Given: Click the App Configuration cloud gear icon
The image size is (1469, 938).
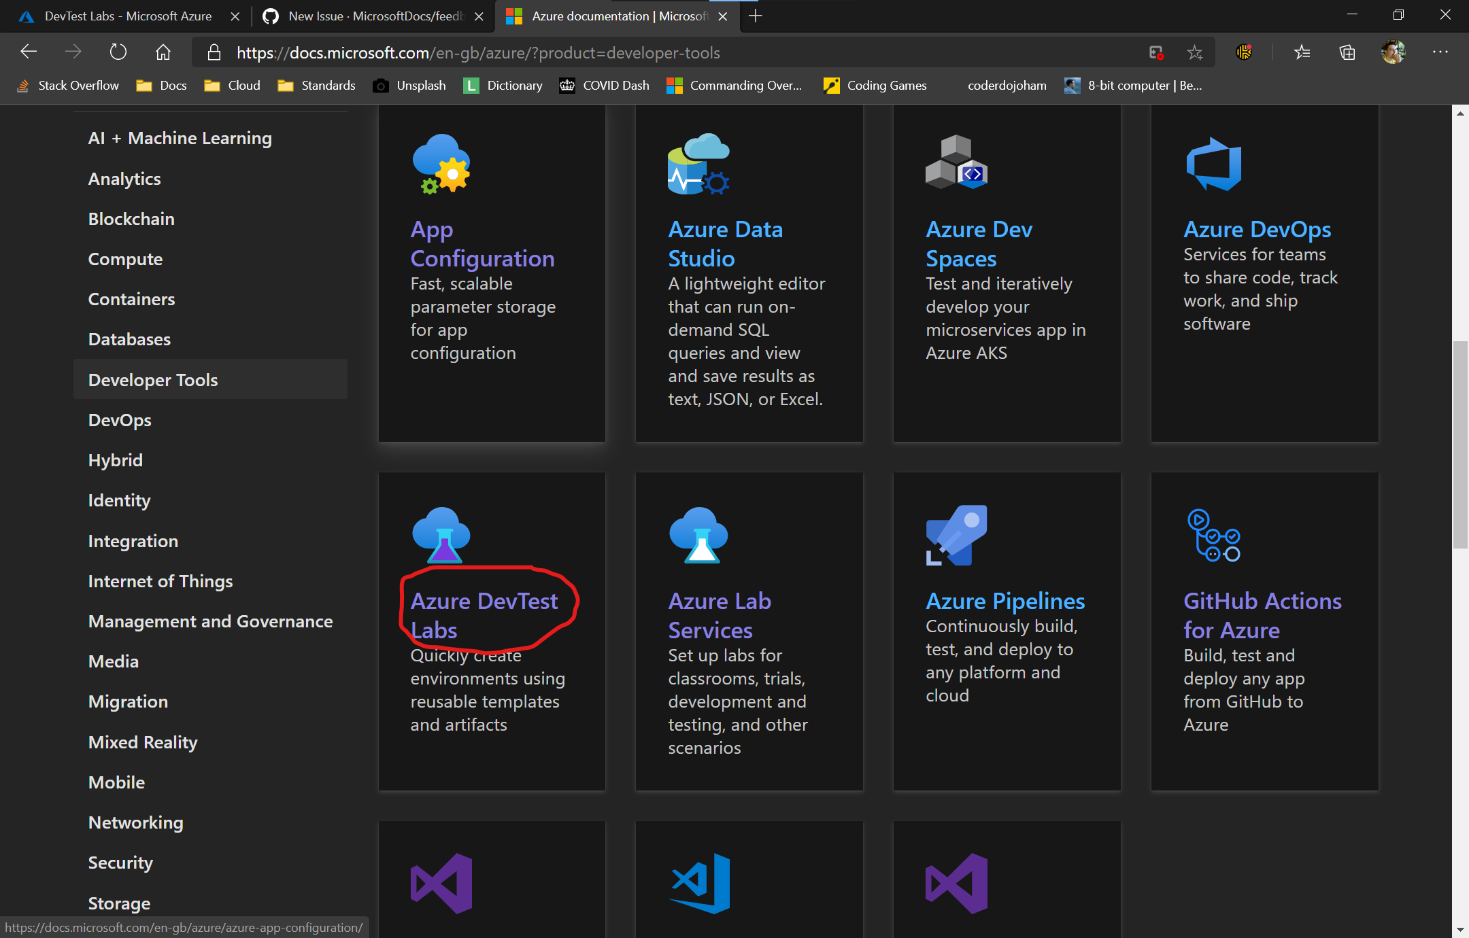Looking at the screenshot, I should [x=441, y=164].
